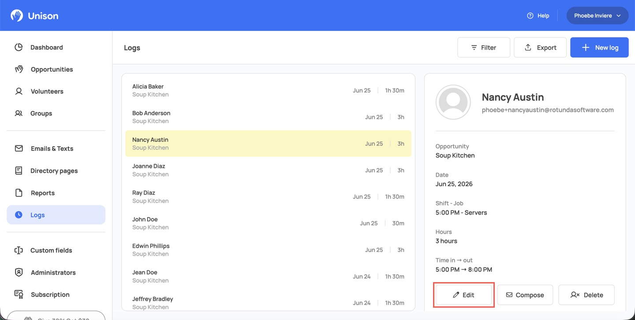Click the Help question mark icon

tap(530, 15)
